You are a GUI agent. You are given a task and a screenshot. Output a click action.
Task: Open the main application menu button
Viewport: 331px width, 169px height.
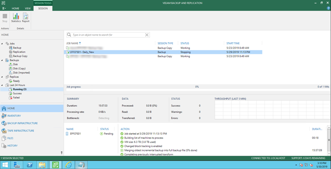pos(4,8)
